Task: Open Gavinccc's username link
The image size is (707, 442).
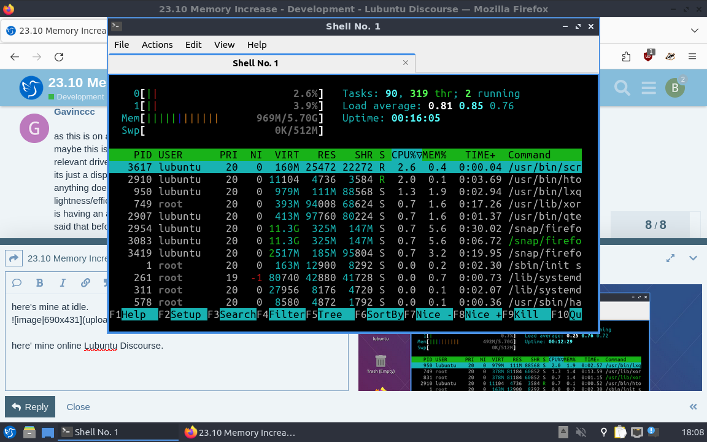Action: coord(74,112)
